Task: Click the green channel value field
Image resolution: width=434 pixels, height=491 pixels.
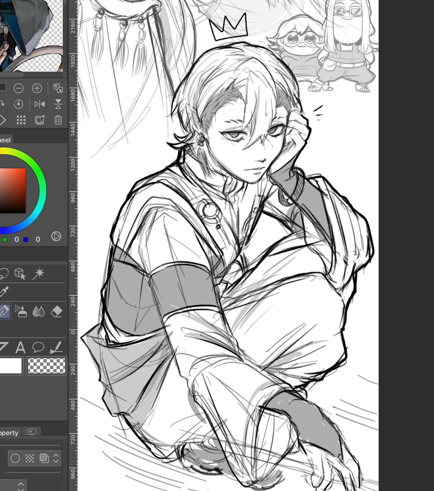Action: coord(16,240)
